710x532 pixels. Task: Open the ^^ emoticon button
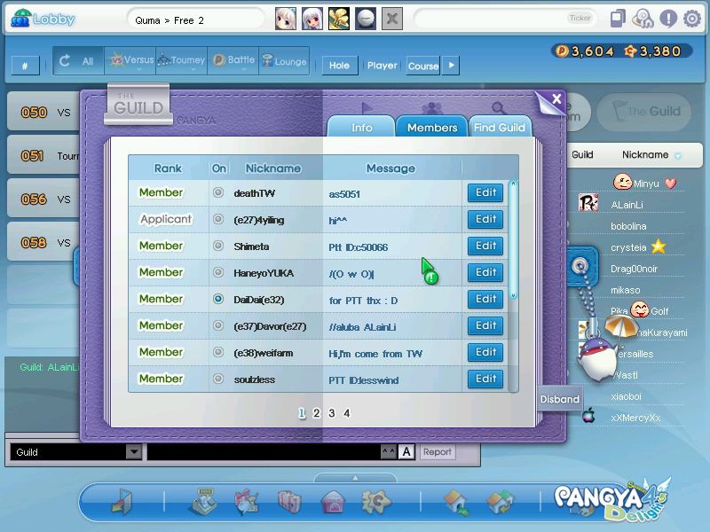tap(389, 451)
